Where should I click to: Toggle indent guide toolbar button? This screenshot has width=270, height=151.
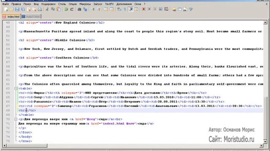pos(131,9)
